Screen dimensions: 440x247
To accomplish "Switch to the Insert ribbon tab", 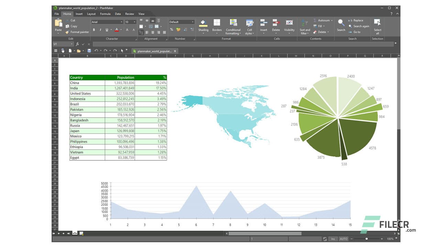I will click(79, 14).
